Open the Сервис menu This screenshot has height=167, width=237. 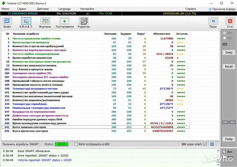point(22,9)
